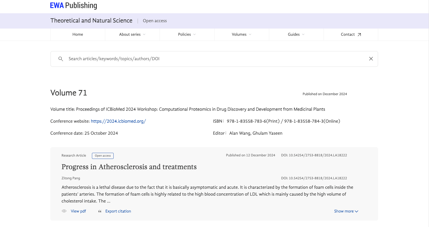Click the quotation mark citation icon

point(100,211)
